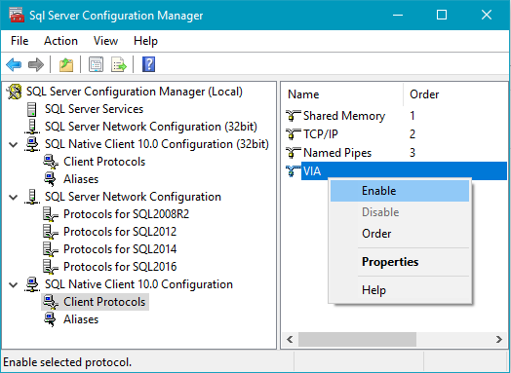Click the horizontal scrollbar thumb

point(357,340)
